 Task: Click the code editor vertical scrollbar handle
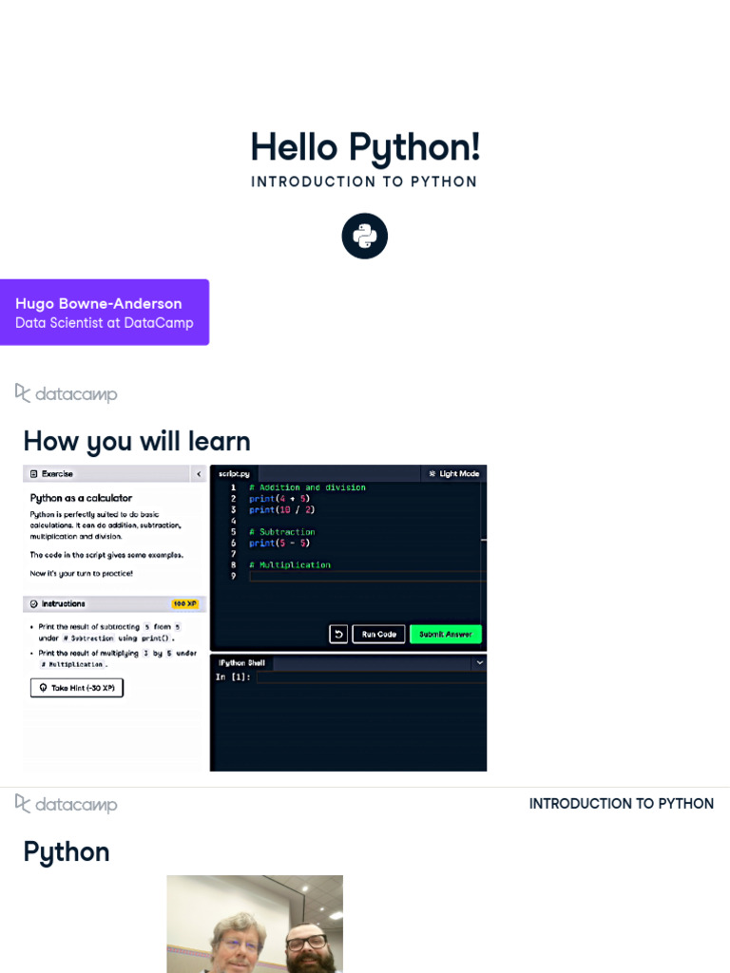[484, 541]
